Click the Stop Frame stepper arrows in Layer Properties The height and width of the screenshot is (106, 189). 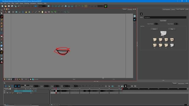pyautogui.click(x=178, y=24)
